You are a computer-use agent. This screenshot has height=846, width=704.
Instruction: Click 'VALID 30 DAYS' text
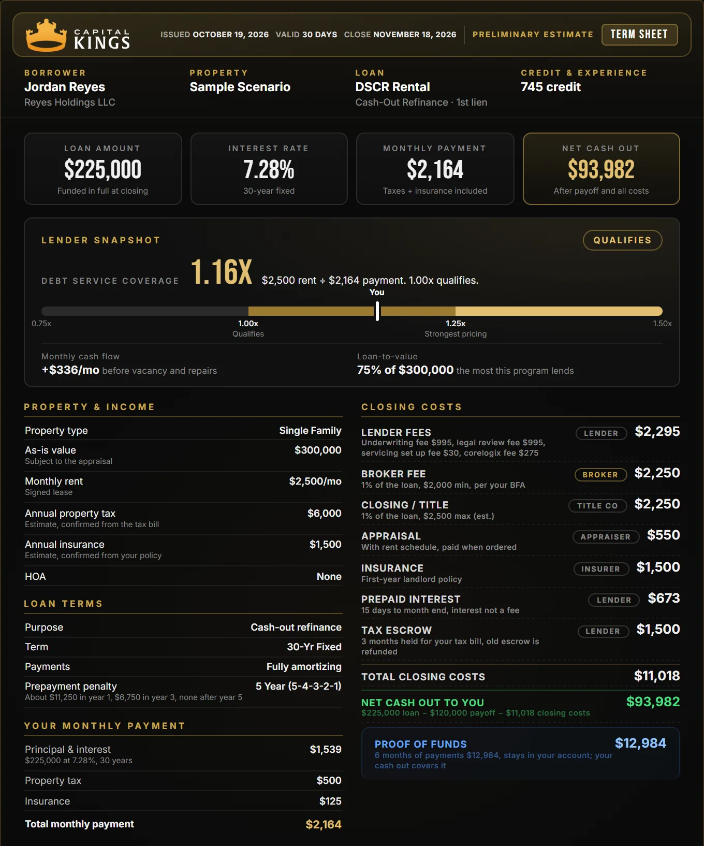point(306,35)
